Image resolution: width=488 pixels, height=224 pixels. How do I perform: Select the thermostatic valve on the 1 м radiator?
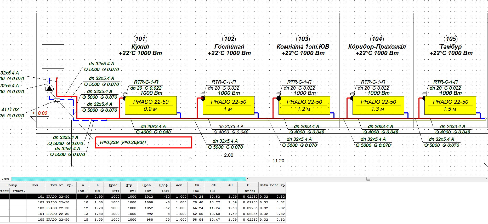click(203, 97)
